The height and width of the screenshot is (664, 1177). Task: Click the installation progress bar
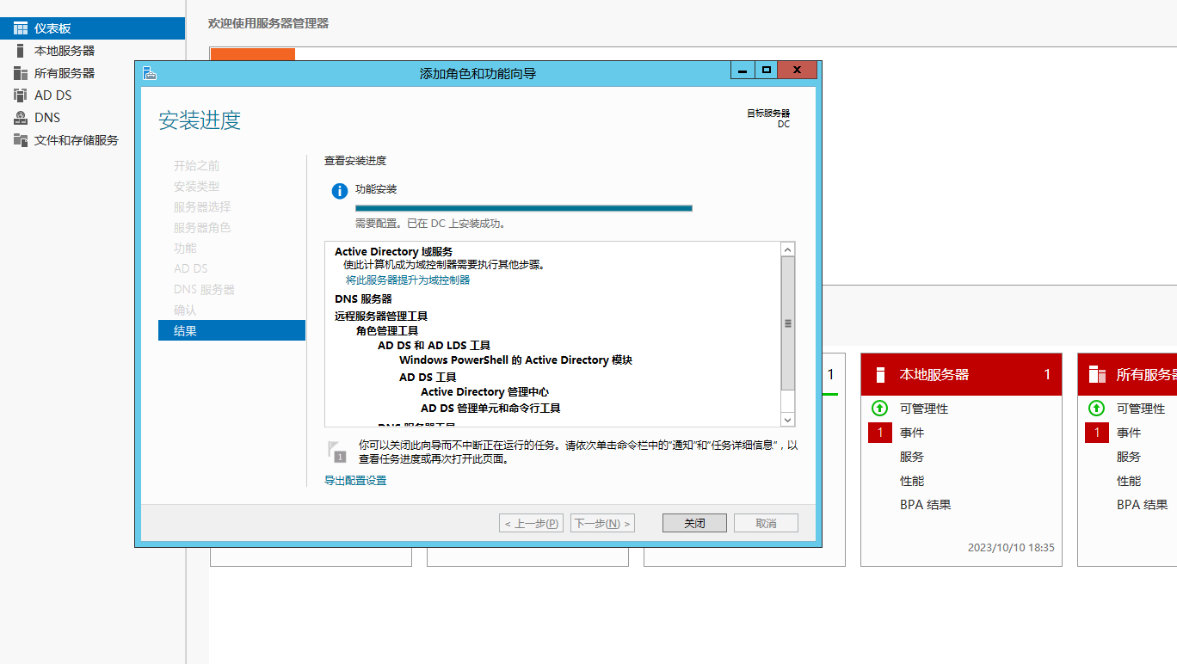click(x=524, y=207)
